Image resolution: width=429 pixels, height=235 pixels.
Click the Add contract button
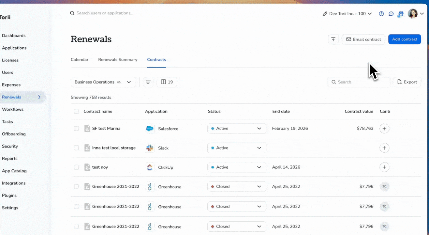(x=405, y=39)
